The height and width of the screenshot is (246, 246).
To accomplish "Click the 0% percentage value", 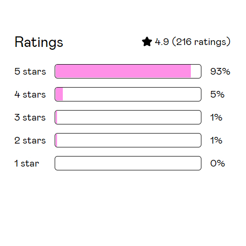I will pyautogui.click(x=218, y=163).
